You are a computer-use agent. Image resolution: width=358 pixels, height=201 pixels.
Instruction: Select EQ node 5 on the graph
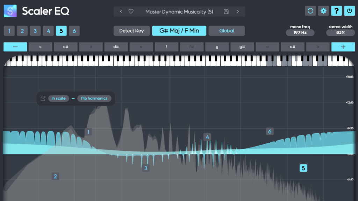(303, 168)
